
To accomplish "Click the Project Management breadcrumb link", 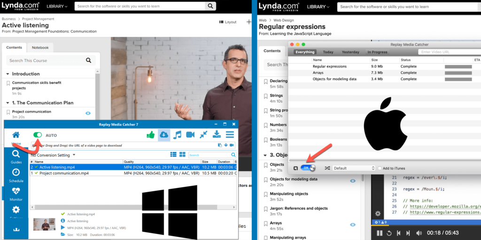I will pyautogui.click(x=38, y=19).
